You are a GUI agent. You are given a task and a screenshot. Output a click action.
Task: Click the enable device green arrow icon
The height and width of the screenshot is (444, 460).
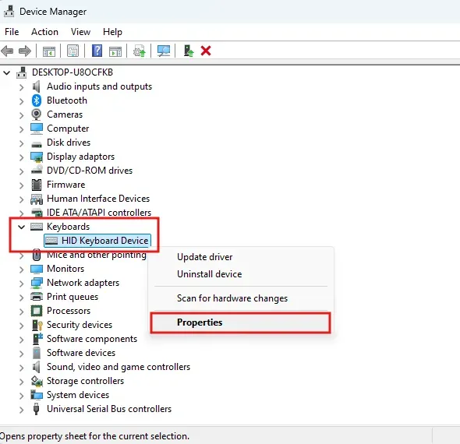189,51
